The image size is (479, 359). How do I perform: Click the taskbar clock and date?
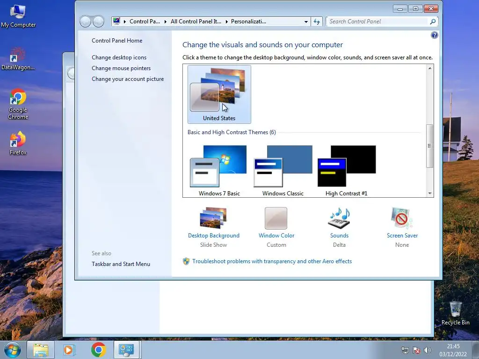tap(453, 350)
